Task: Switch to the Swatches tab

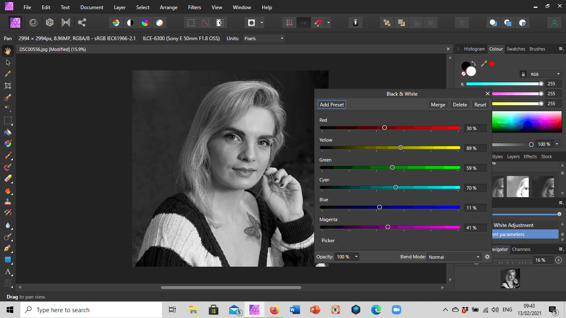Action: [x=516, y=49]
